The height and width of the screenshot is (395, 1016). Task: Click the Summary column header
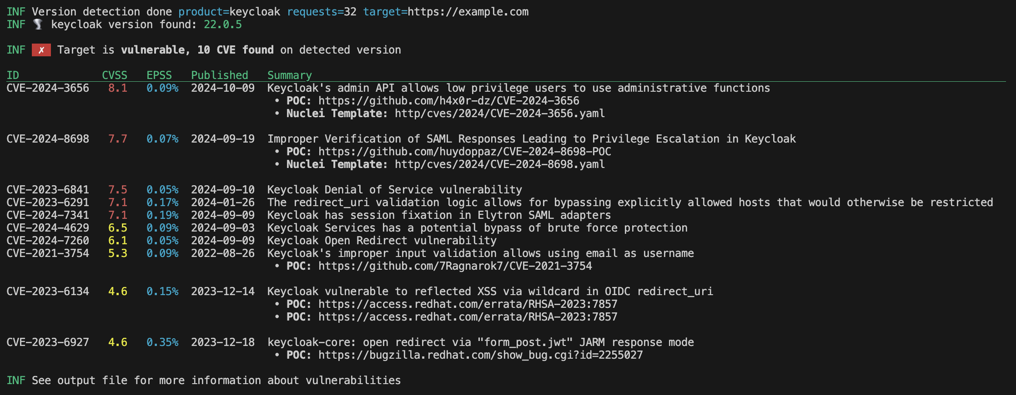click(290, 75)
